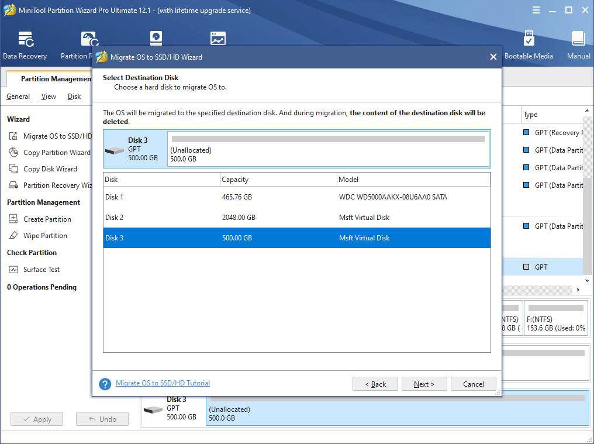Image resolution: width=594 pixels, height=444 pixels.
Task: Click Migrate OS to SSD/HD sidebar icon
Action: 13,136
